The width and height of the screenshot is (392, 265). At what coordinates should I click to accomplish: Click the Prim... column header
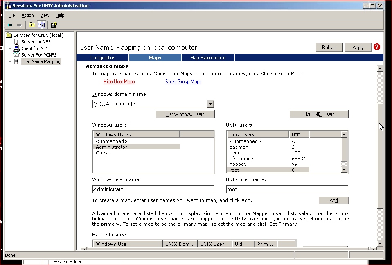(x=266, y=244)
